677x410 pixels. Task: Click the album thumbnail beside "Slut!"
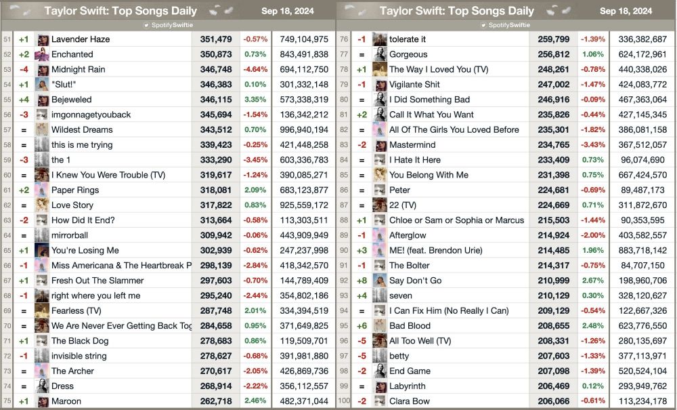click(x=42, y=85)
